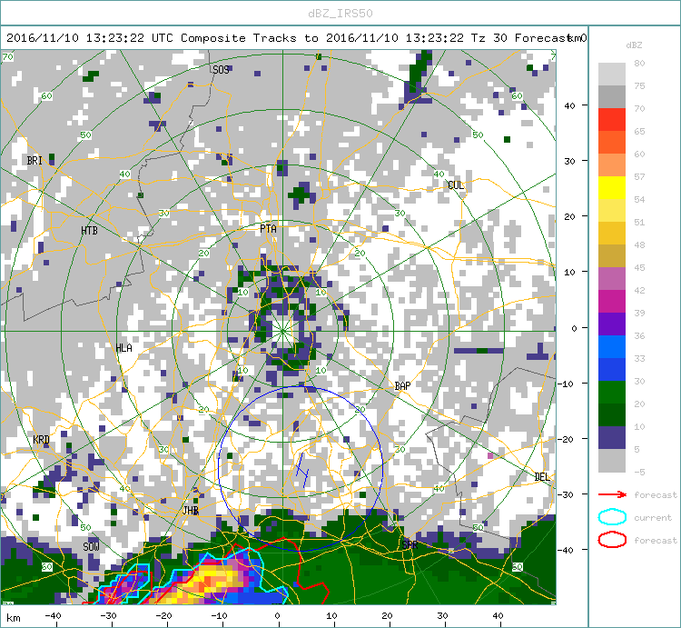
Task: Click the red forecast outline legend icon
Action: pyautogui.click(x=612, y=540)
